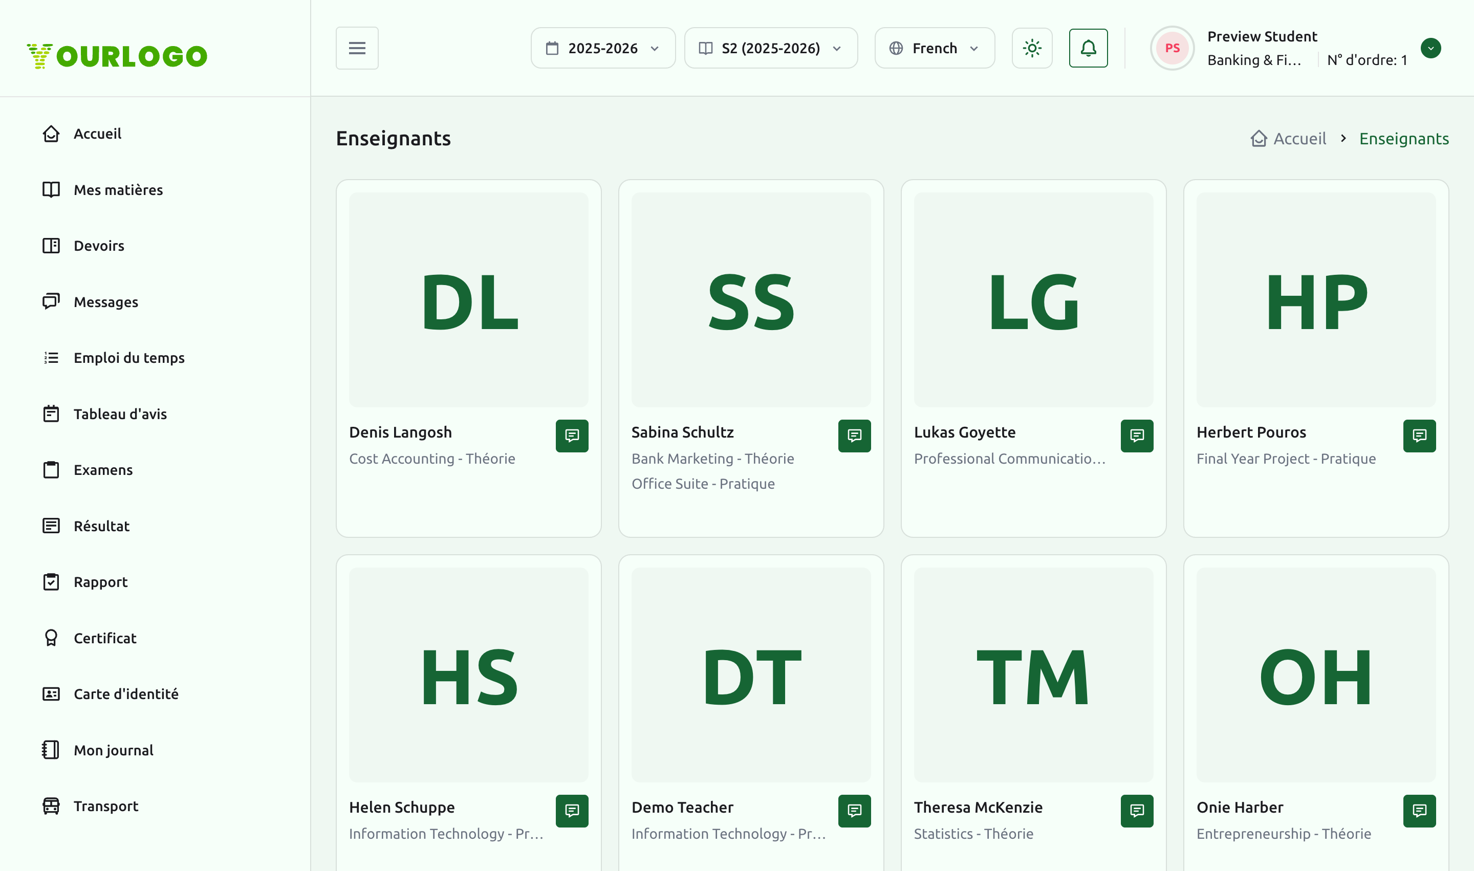Click the PS user avatar circle
1474x871 pixels.
tap(1172, 48)
